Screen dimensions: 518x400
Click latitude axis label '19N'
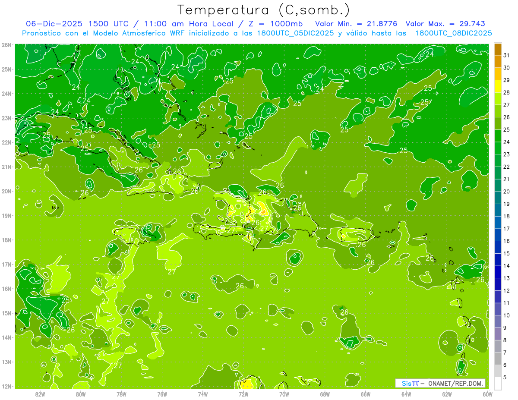click(x=6, y=216)
